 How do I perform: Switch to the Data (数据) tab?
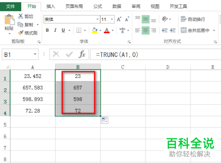click(117, 7)
